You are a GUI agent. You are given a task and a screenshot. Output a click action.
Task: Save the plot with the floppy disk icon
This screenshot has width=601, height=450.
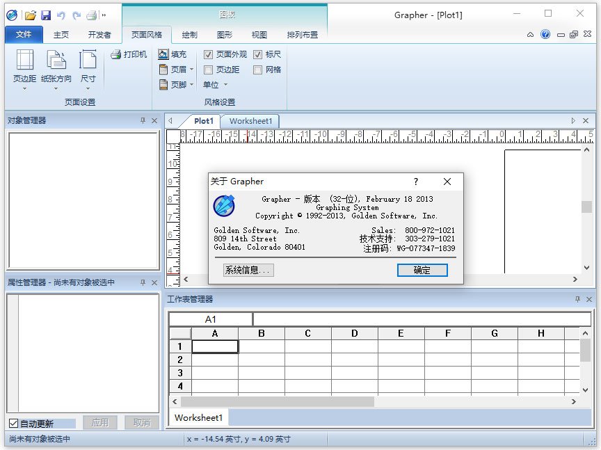(x=46, y=15)
